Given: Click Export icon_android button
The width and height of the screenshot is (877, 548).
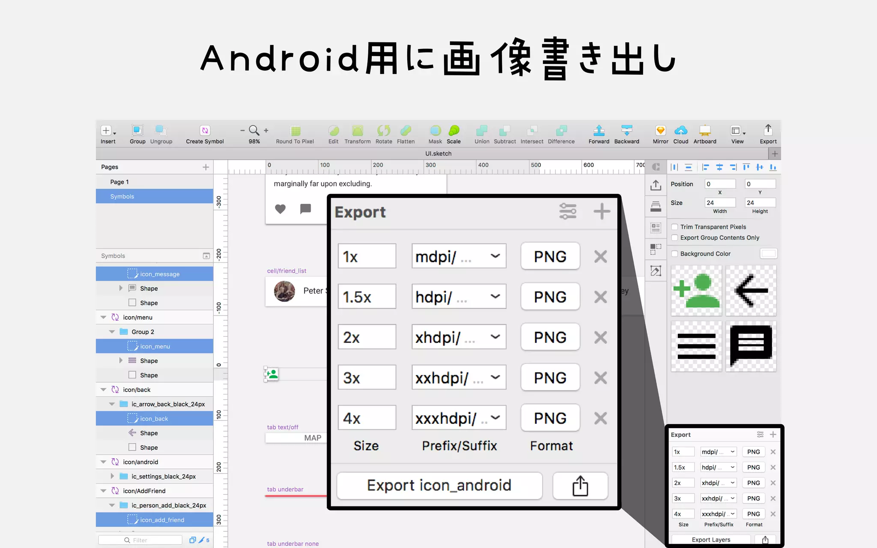Looking at the screenshot, I should (439, 485).
